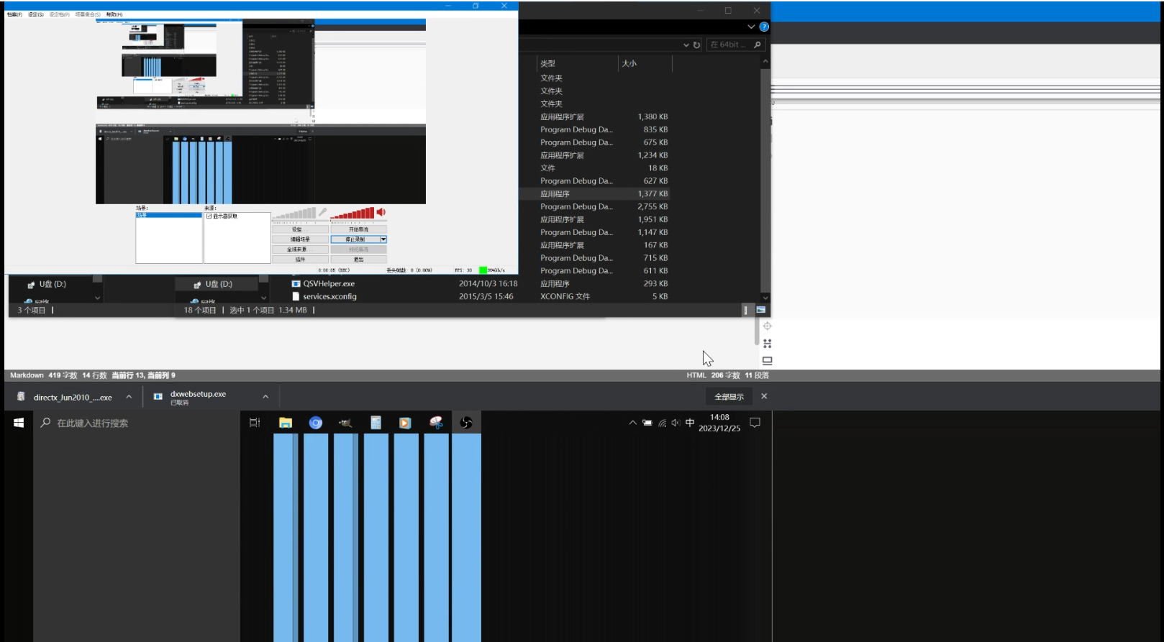Open File Explorer from the taskbar
Image resolution: width=1164 pixels, height=642 pixels.
pos(286,423)
